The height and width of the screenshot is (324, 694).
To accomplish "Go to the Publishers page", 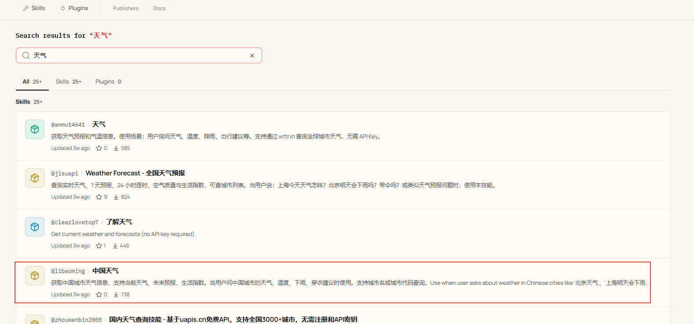I will click(x=125, y=8).
